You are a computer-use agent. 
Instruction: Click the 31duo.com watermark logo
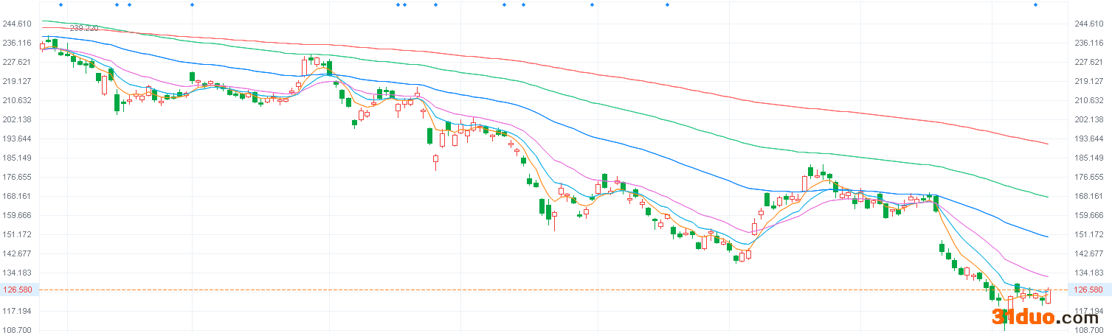pyautogui.click(x=1049, y=318)
